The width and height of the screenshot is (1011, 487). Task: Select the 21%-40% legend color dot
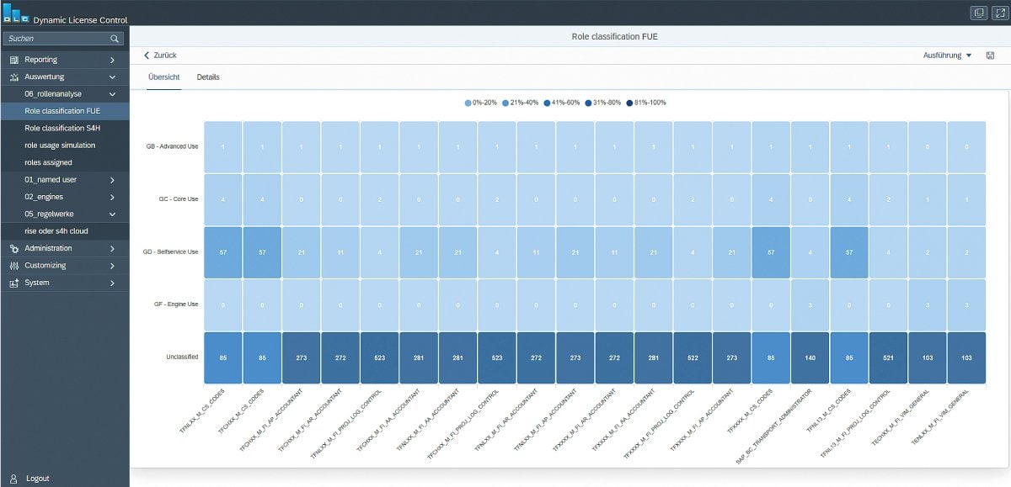[505, 103]
